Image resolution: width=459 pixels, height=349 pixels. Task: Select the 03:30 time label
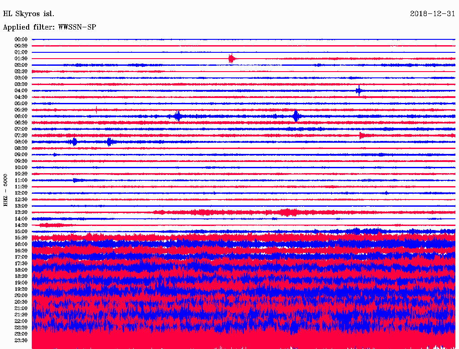(x=21, y=84)
